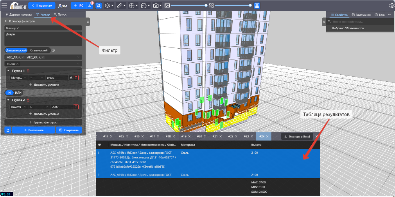Go back via К проектам button

click(x=42, y=5)
